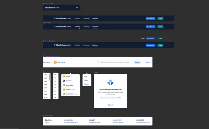The height and width of the screenshot is (129, 209).
Task: Click Buy Bitcoin in Nav - Desktop bar
Action: coord(151,45)
